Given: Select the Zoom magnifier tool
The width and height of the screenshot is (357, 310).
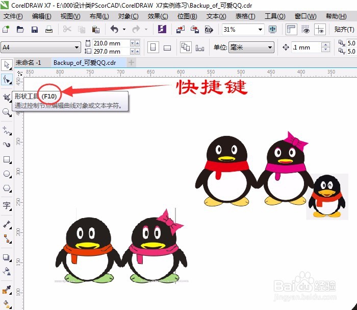Looking at the screenshot, I should click(7, 112).
